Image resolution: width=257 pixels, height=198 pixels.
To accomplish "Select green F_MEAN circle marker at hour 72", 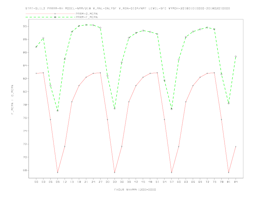I will 207,27.
